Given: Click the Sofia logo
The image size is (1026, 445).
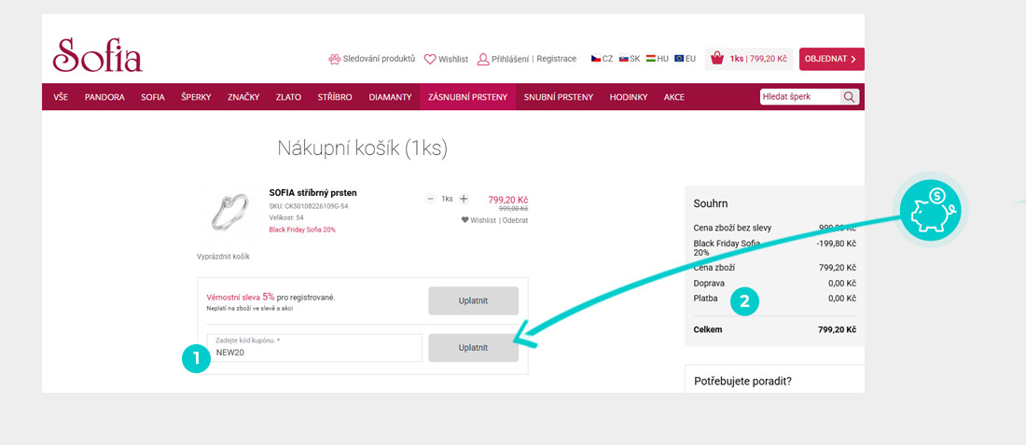Looking at the screenshot, I should (98, 56).
